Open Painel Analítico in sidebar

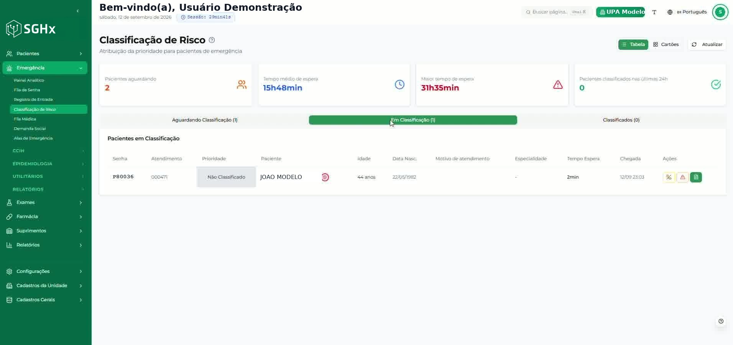click(29, 80)
